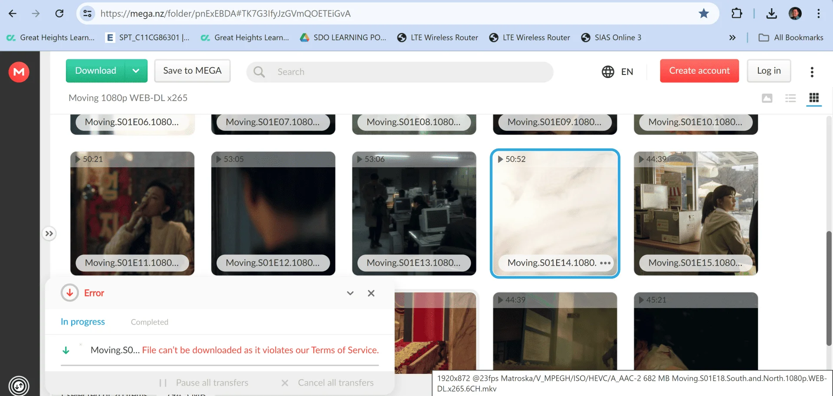Switch to Completed tab
Viewport: 833px width, 396px height.
150,322
